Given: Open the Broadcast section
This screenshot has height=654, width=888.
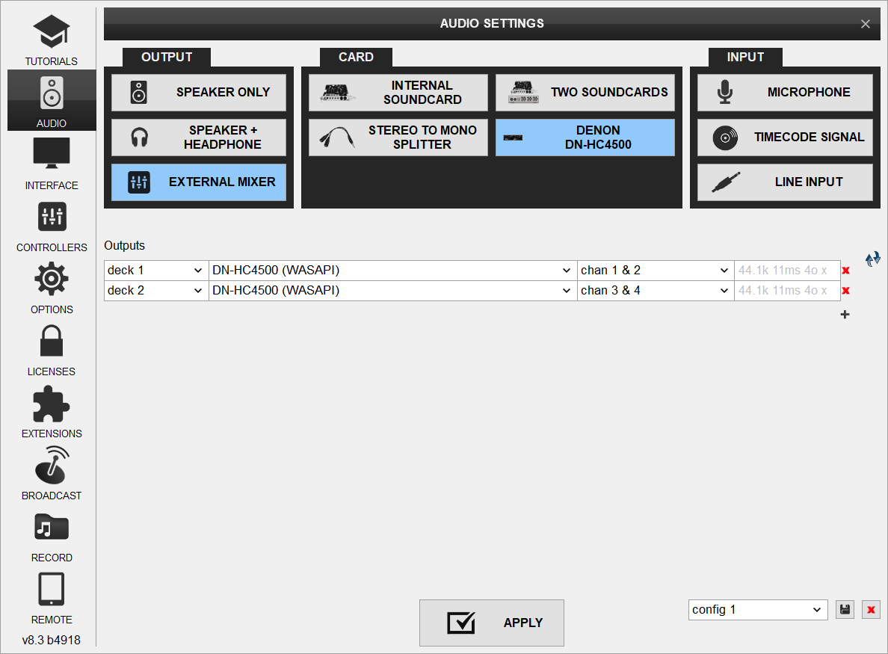Looking at the screenshot, I should (52, 473).
